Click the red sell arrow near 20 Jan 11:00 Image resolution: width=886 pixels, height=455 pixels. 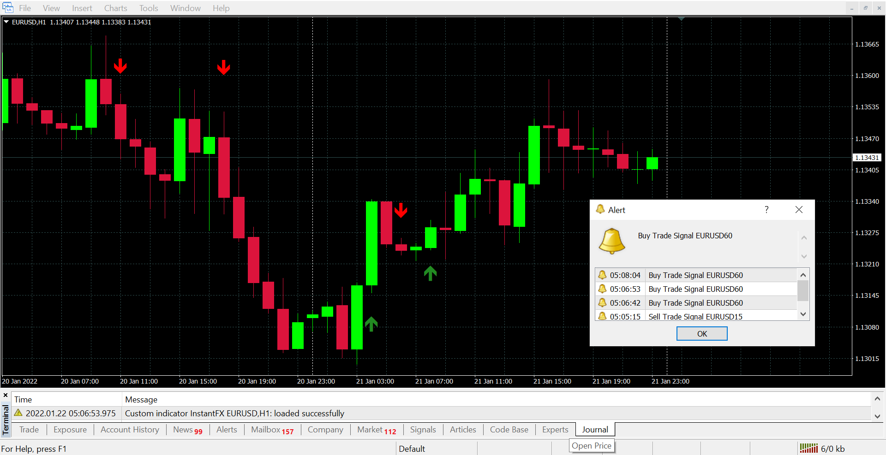point(120,66)
